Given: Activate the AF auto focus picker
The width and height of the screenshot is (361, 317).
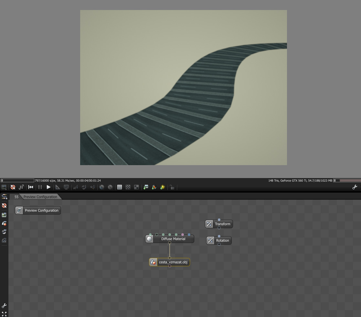Looking at the screenshot, I should 75,187.
